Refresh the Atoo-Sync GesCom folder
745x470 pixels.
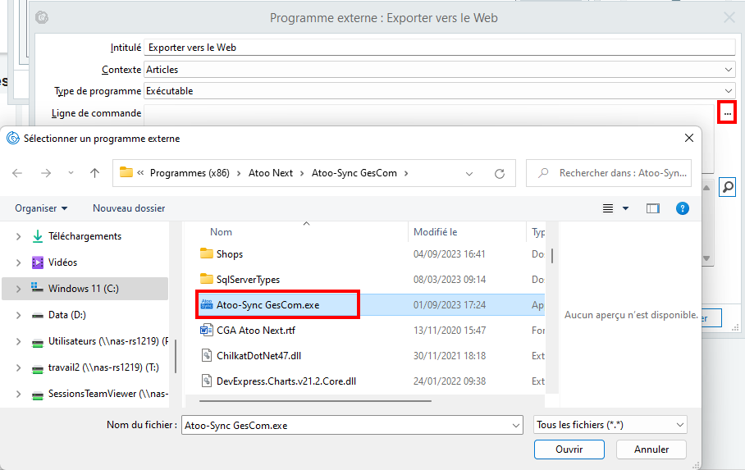coord(500,173)
